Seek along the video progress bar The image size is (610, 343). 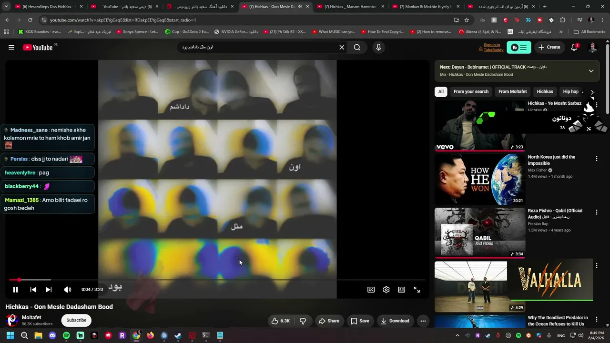click(217, 280)
